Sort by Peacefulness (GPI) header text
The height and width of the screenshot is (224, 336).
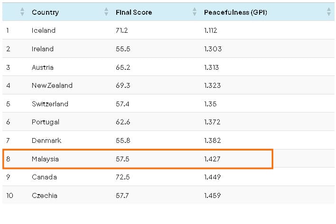pos(235,12)
